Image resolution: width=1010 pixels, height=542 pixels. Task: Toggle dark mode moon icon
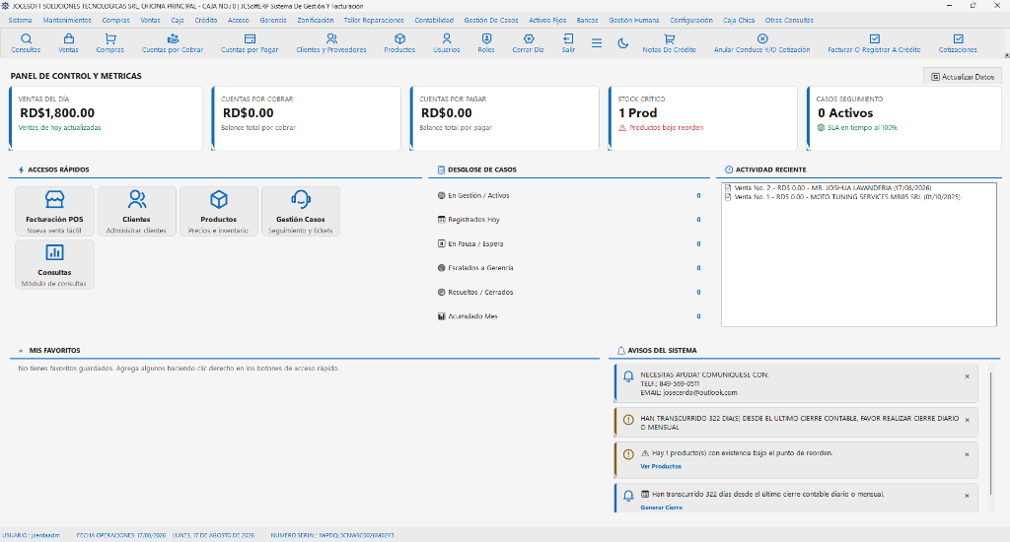point(623,43)
